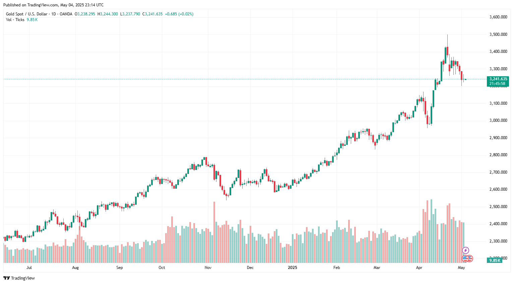
Task: Select the Nov label on the time axis
Action: 208,268
